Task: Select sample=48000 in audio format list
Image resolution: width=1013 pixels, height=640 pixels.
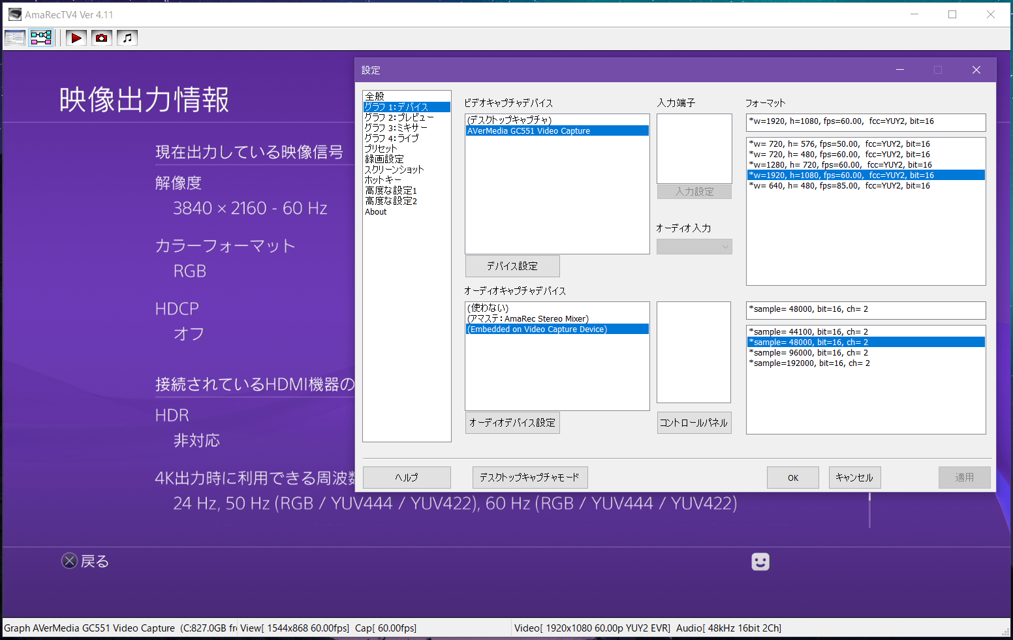Action: tap(865, 343)
